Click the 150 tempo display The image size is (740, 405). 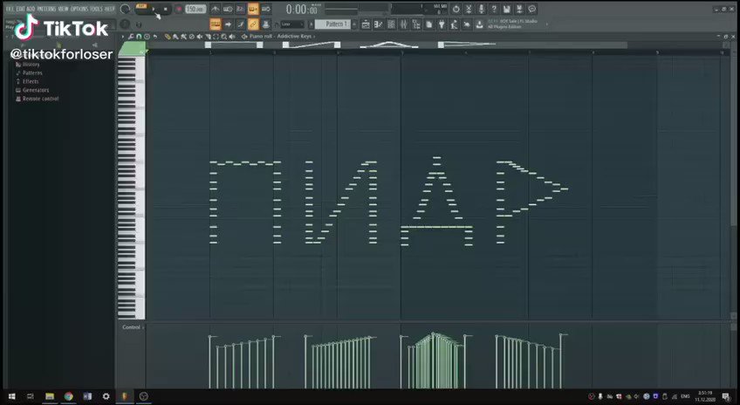pyautogui.click(x=195, y=9)
